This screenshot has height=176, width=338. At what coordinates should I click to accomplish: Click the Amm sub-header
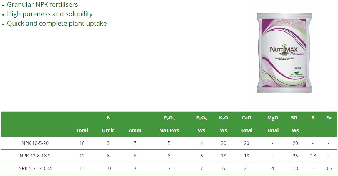tap(135, 130)
